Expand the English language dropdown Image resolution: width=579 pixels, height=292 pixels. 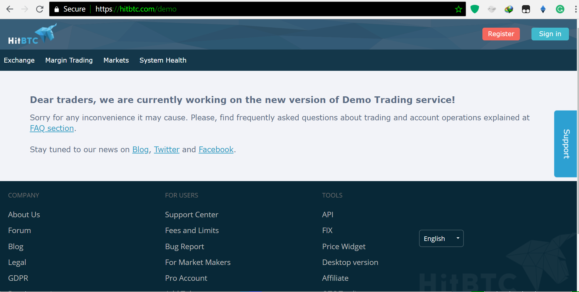click(x=441, y=239)
